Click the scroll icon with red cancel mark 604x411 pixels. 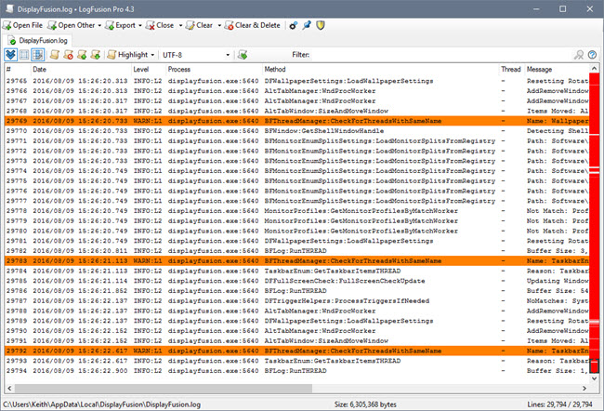click(x=68, y=55)
